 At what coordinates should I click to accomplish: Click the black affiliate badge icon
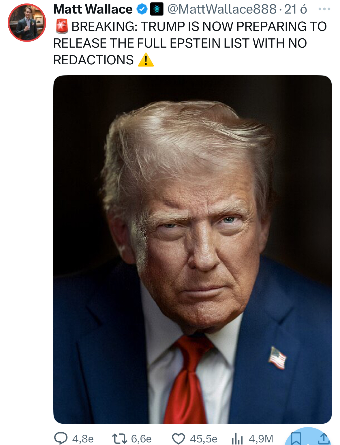(x=157, y=10)
